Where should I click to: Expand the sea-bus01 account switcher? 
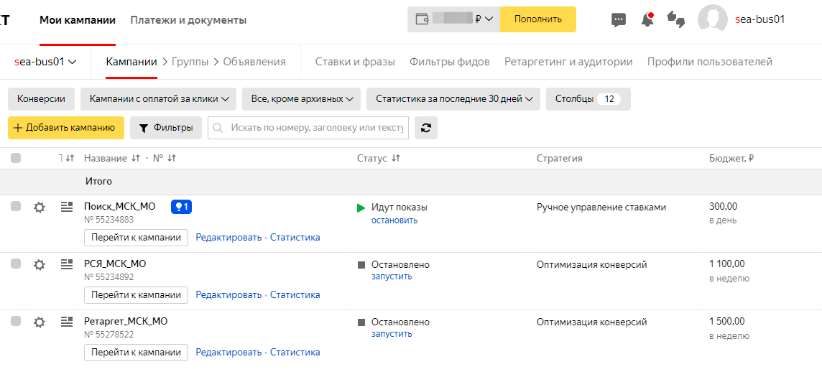(x=45, y=62)
